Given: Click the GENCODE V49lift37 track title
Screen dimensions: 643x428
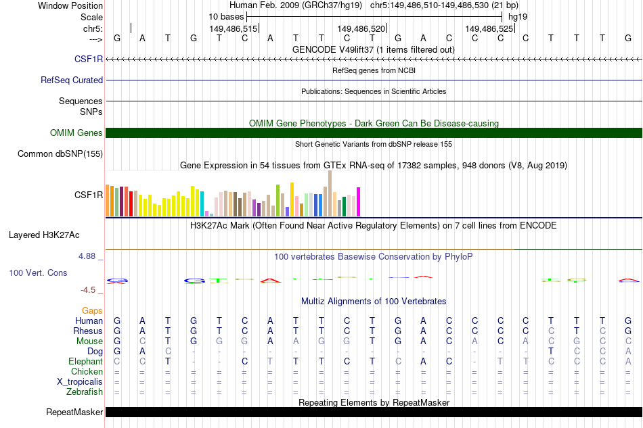Looking at the screenshot, I should [x=374, y=49].
